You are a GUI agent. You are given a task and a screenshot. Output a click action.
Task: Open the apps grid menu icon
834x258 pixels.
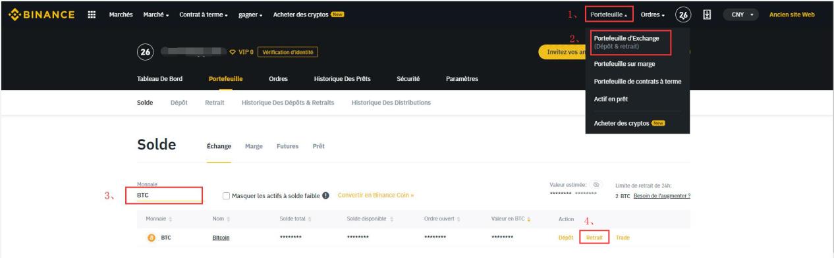(91, 14)
